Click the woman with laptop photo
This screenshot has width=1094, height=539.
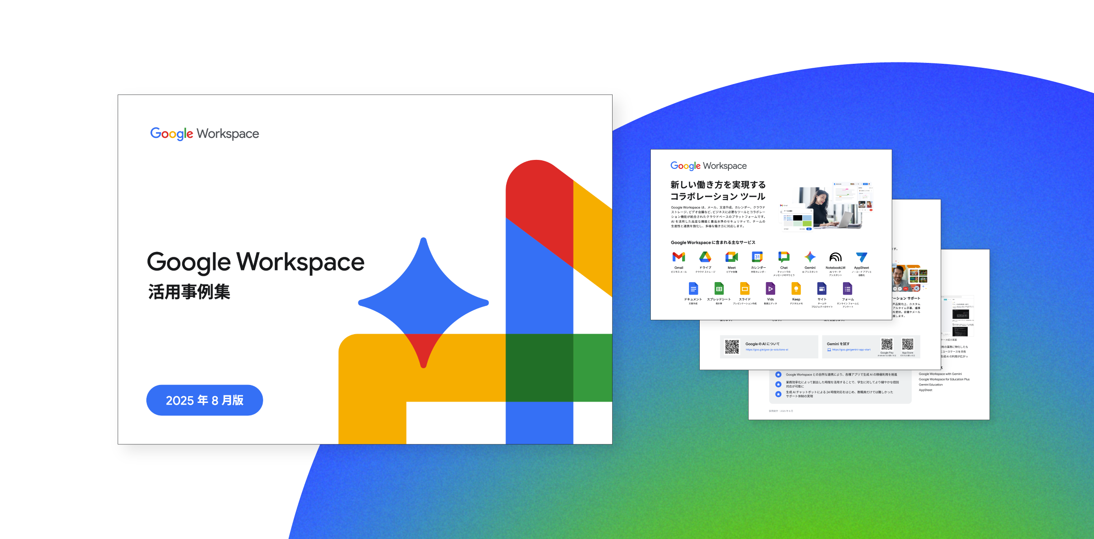[x=830, y=208]
